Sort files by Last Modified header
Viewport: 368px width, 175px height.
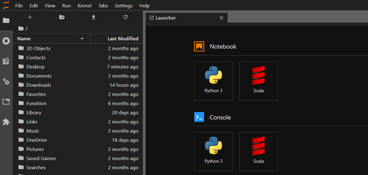[x=117, y=38]
